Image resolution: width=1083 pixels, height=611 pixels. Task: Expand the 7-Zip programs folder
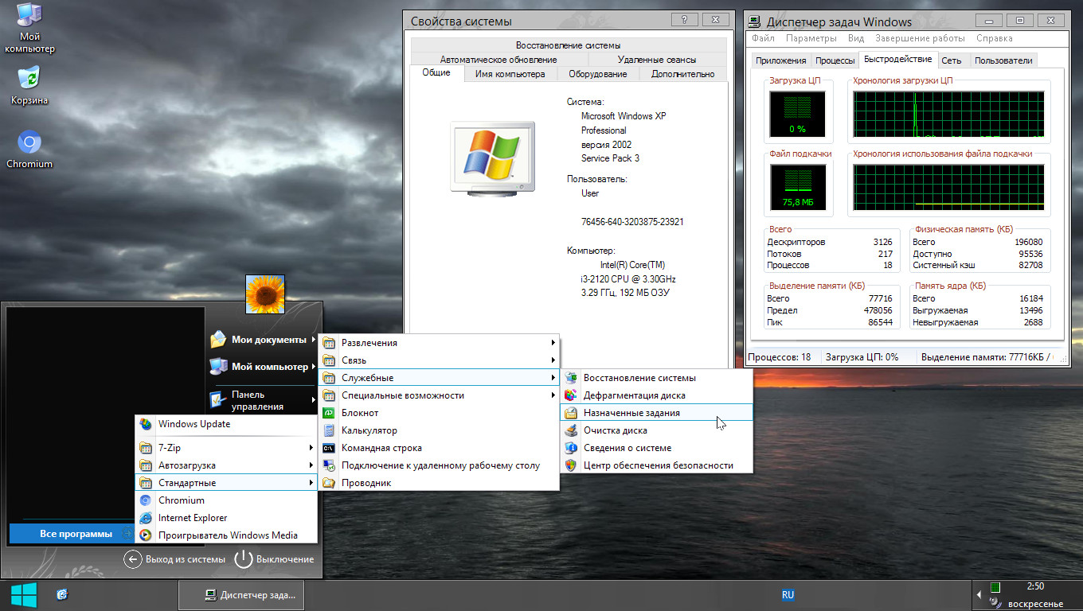click(226, 448)
